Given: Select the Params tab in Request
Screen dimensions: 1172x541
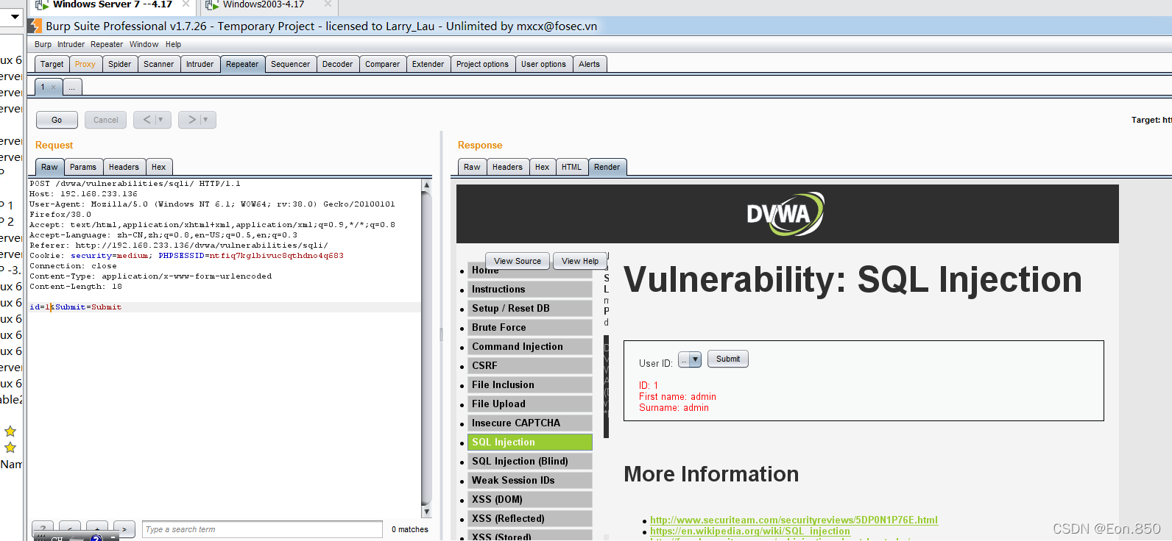Looking at the screenshot, I should 83,167.
